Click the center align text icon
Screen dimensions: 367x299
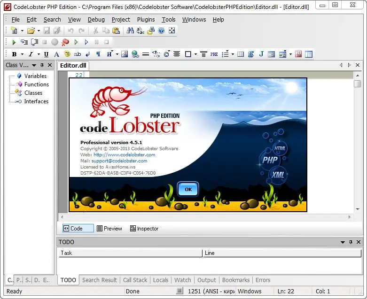tap(177, 54)
